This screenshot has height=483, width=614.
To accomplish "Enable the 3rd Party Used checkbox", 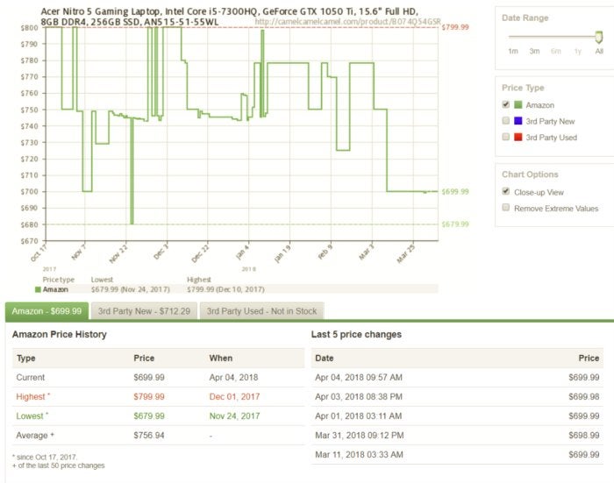I will [x=505, y=137].
